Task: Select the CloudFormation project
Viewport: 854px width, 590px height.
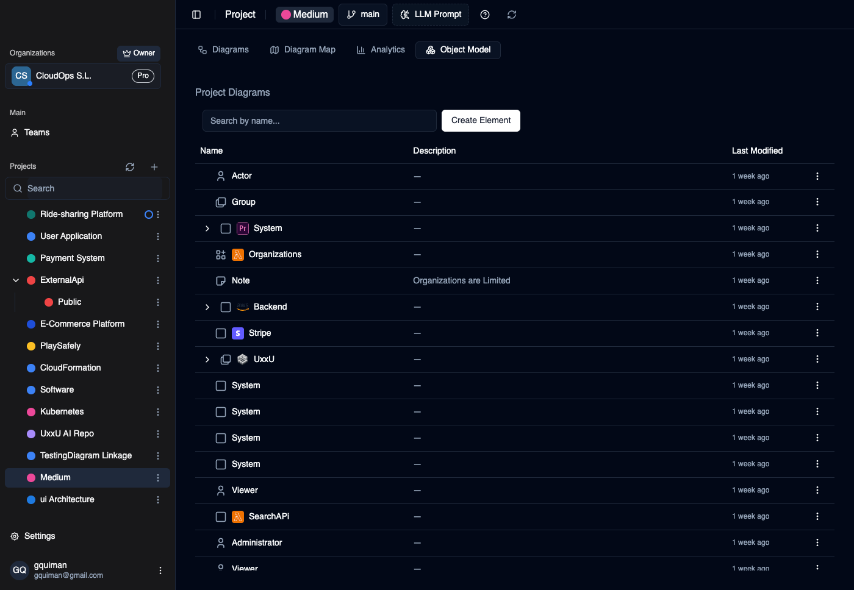Action: point(87,368)
